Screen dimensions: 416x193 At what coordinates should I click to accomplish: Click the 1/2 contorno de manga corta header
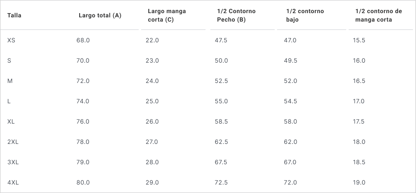click(x=377, y=15)
